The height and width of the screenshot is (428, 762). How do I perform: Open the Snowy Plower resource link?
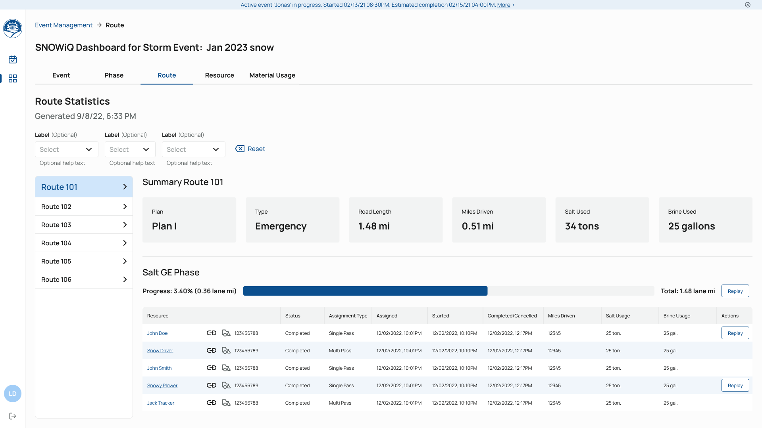[162, 386]
